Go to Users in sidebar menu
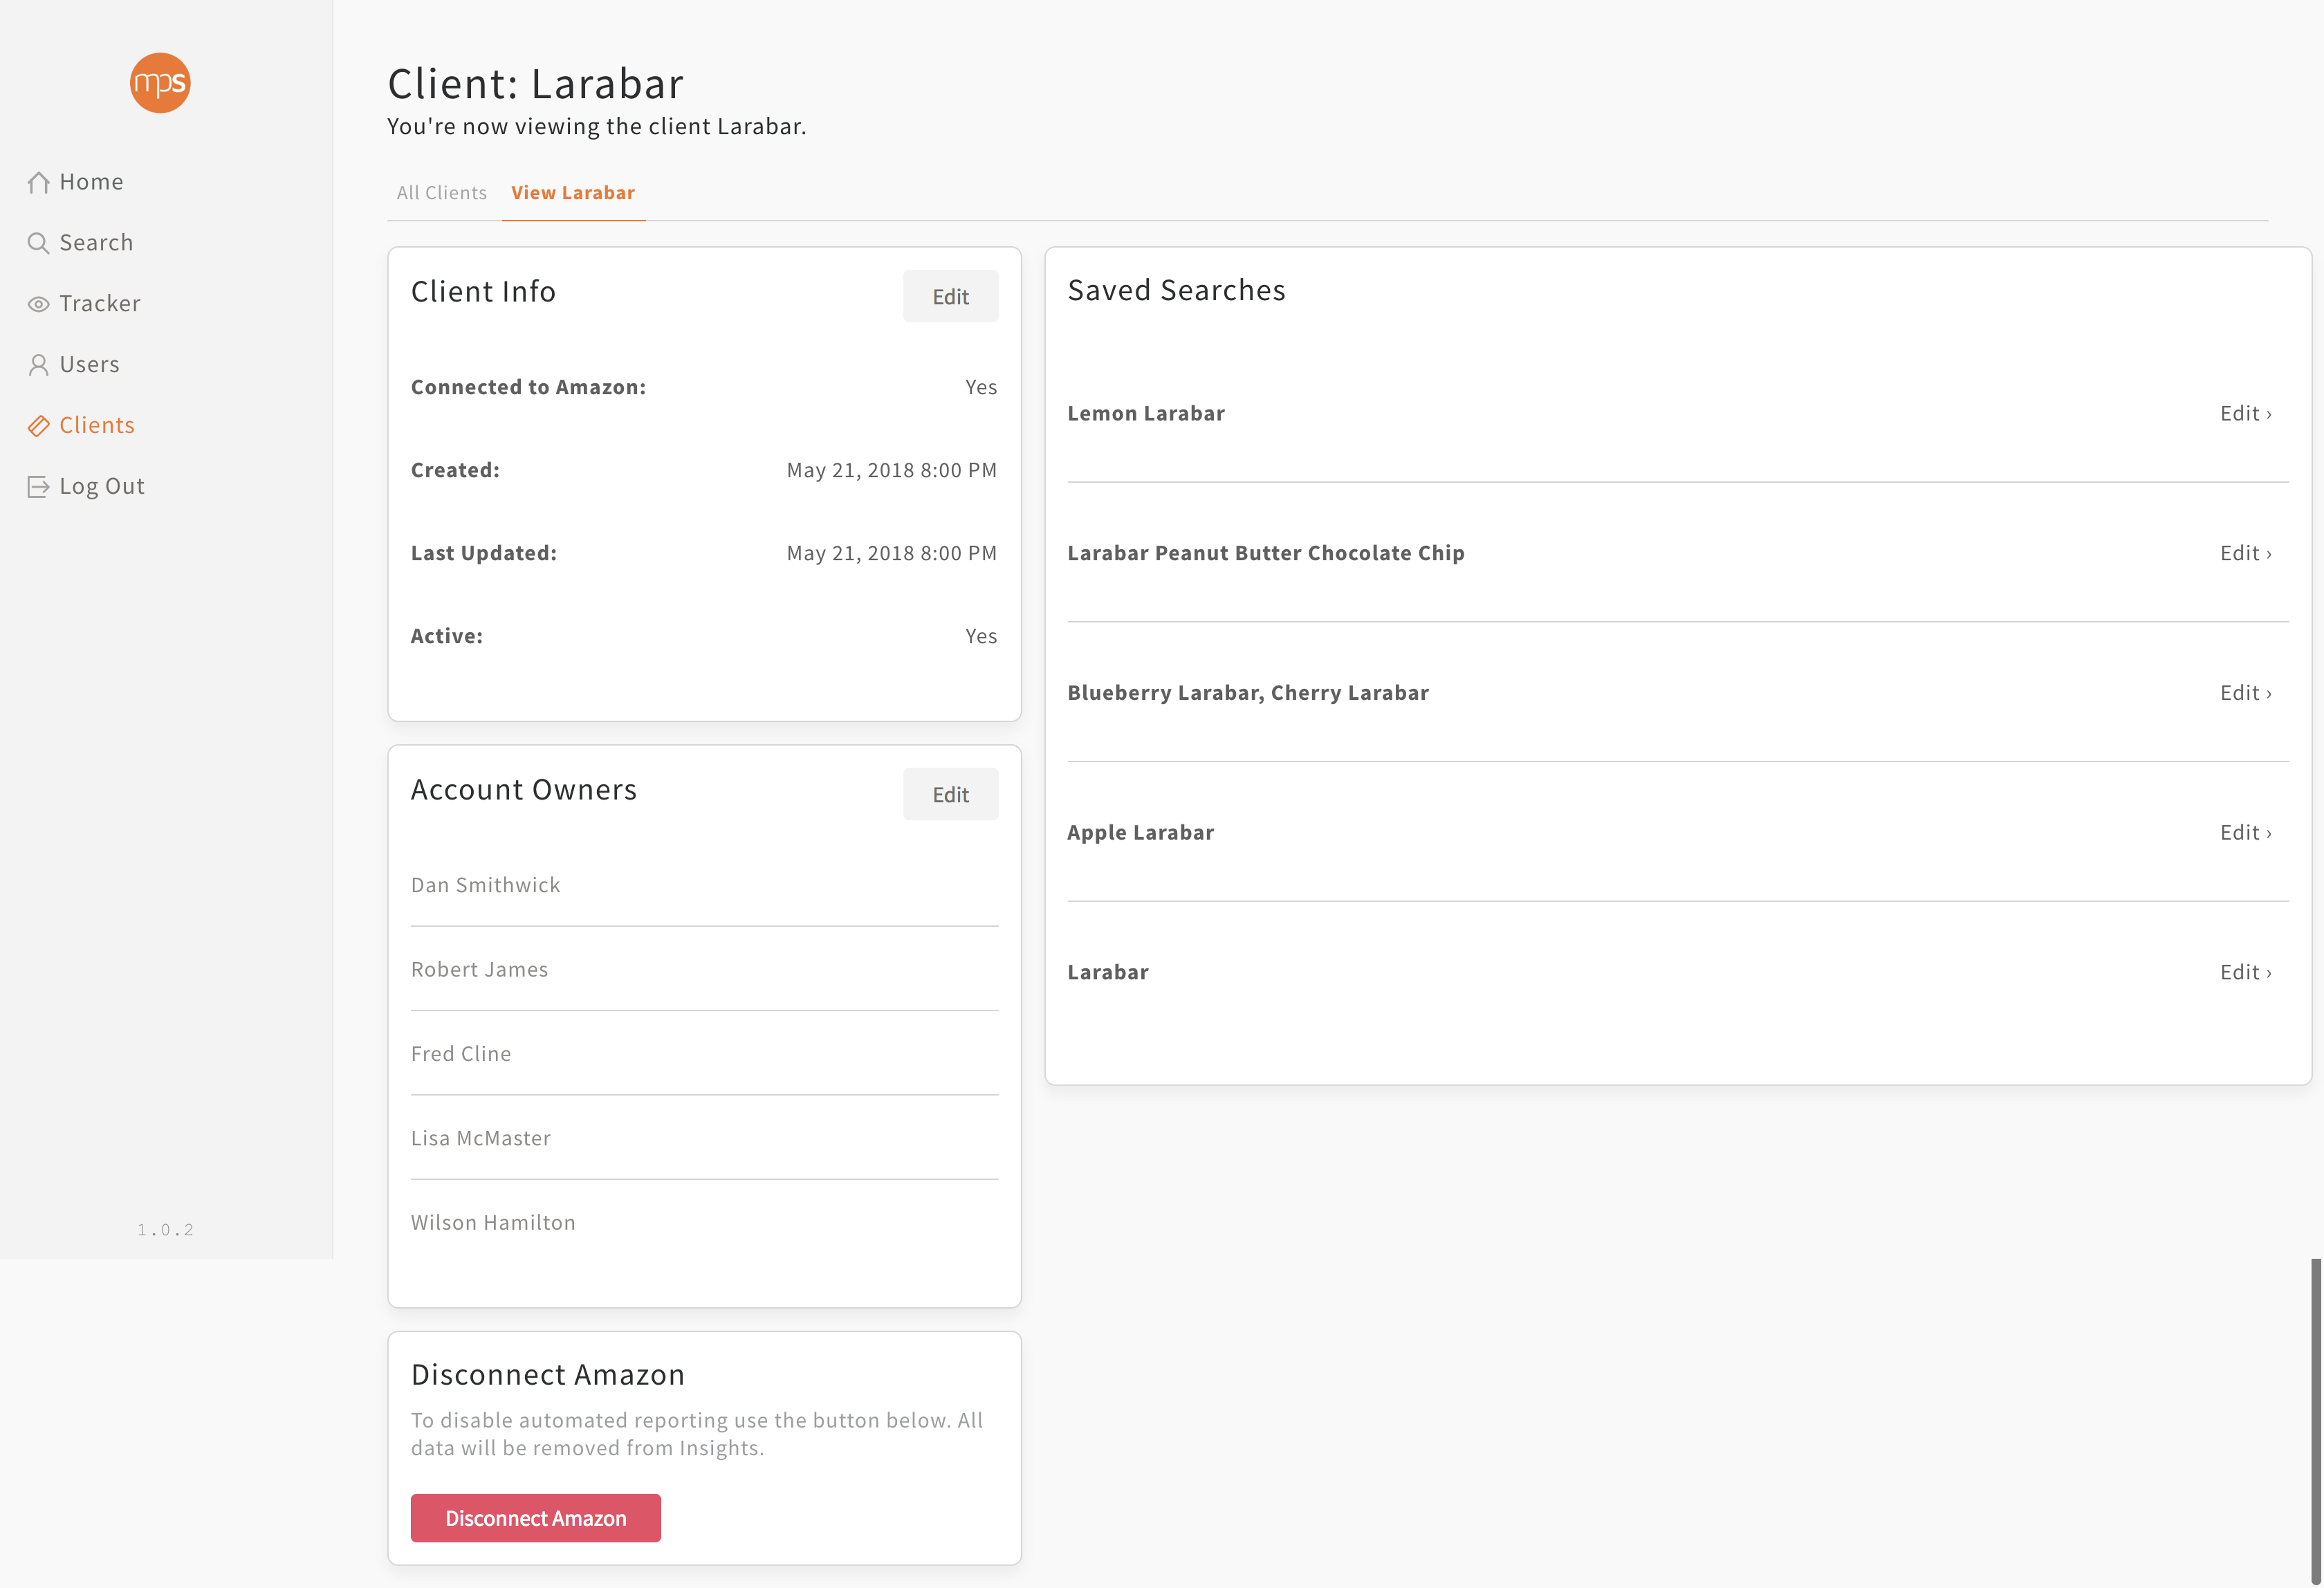 (89, 365)
